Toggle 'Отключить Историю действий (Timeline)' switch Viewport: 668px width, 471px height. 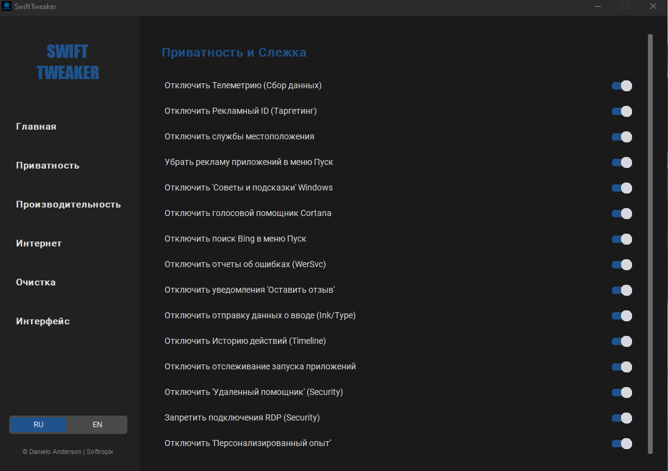[622, 341]
